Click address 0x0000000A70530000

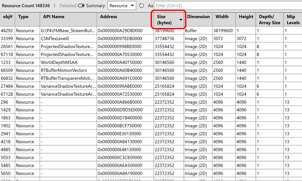tap(120, 54)
